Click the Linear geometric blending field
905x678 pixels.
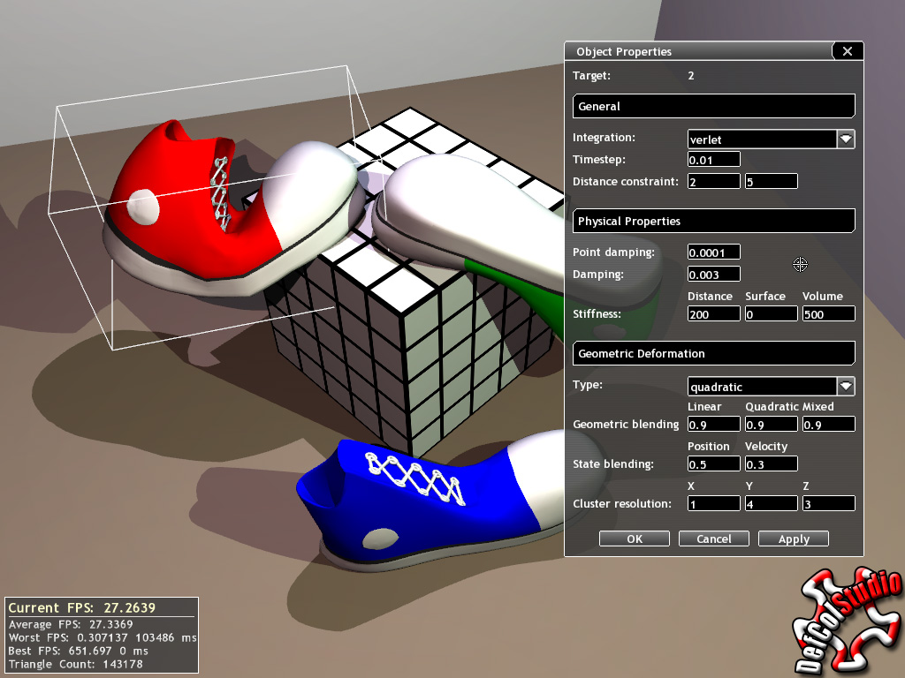[x=713, y=425]
